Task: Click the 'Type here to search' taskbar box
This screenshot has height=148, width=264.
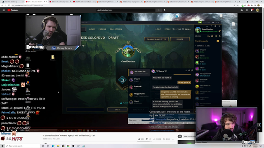Action: tap(23, 146)
